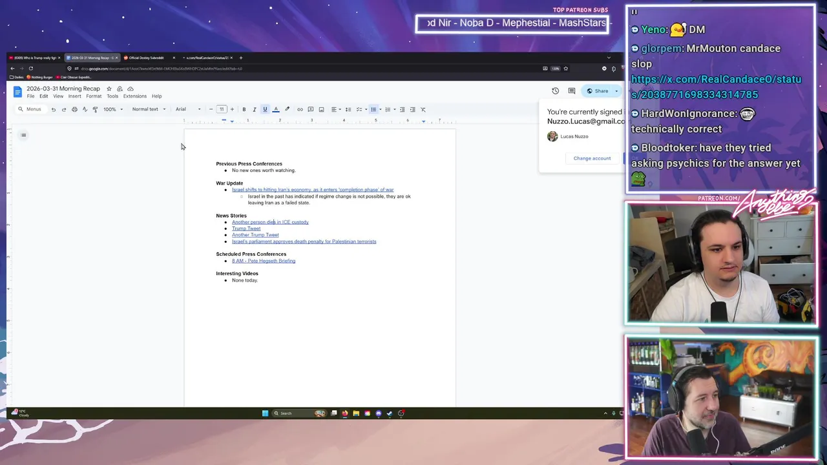Toggle the numbered list button
The height and width of the screenshot is (465, 827).
pyautogui.click(x=388, y=109)
